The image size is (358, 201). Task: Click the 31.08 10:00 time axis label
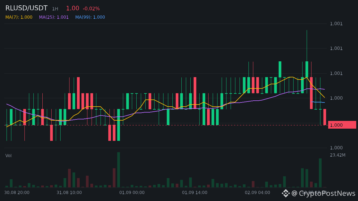[69, 193]
